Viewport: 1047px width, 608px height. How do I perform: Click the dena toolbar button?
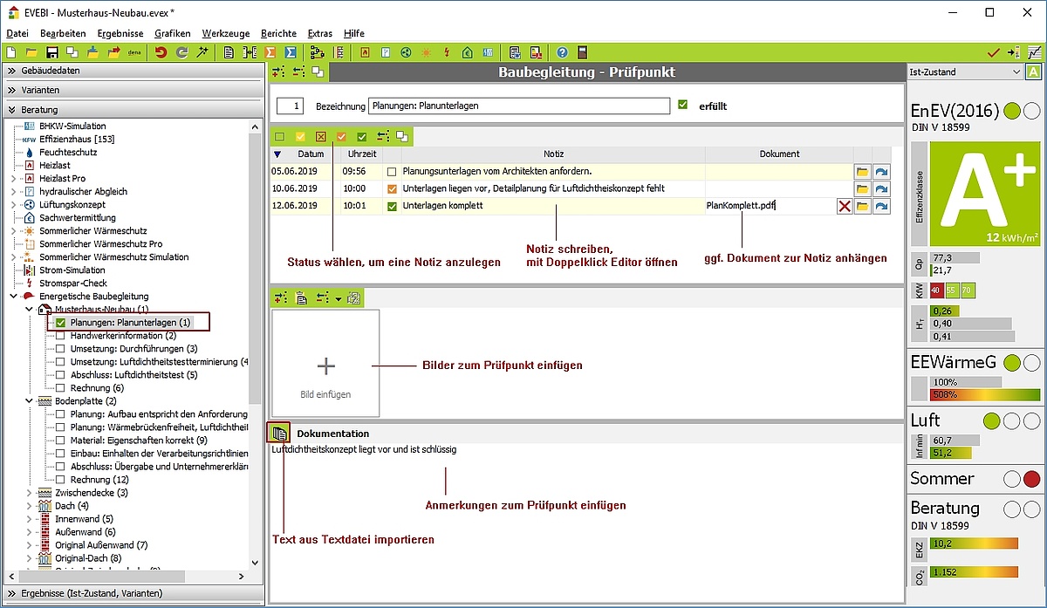(134, 52)
